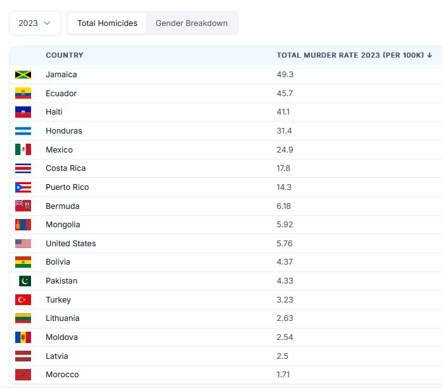Click the 2.5 murder rate value
The height and width of the screenshot is (388, 443).
(282, 356)
